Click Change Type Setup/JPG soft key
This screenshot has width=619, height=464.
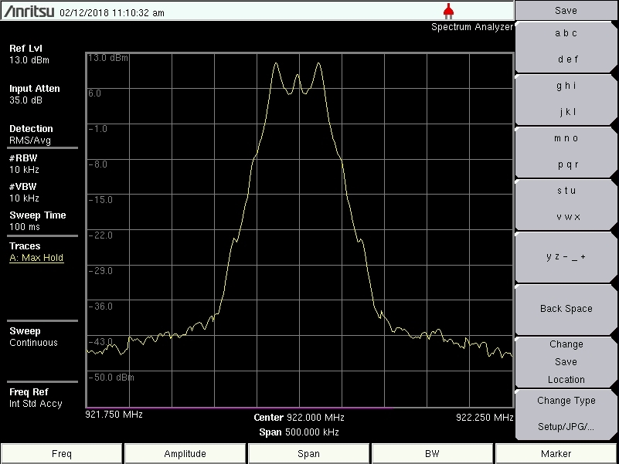tap(566, 414)
